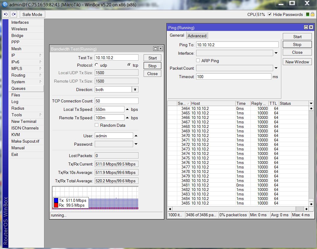Open the Interfaces menu item

click(26, 22)
